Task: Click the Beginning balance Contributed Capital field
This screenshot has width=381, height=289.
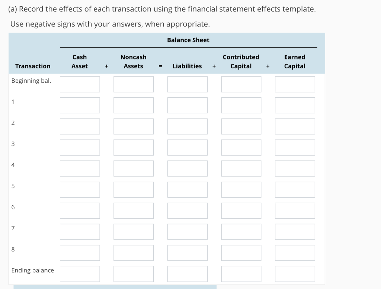Action: 241,84
